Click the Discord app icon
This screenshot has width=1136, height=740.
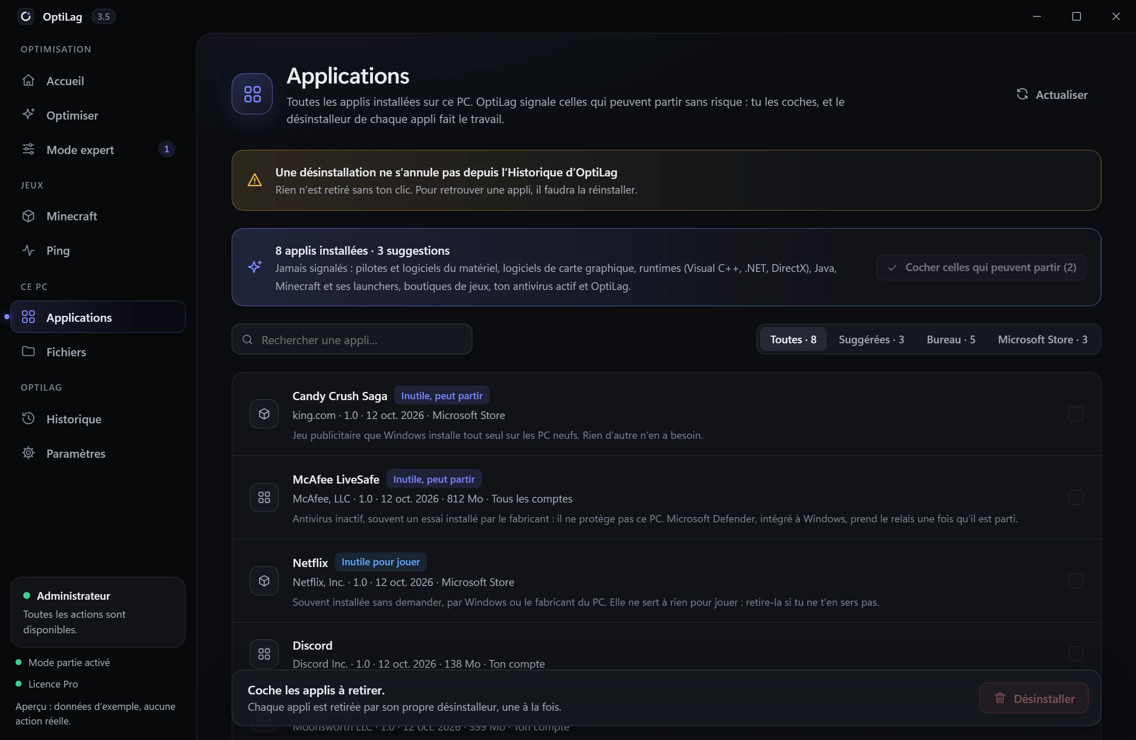(264, 654)
